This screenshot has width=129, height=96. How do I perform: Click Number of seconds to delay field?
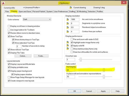pyautogui.click(x=19, y=46)
